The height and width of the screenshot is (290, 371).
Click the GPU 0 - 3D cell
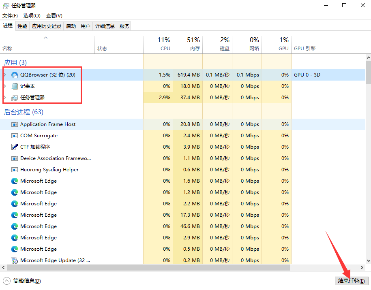point(307,75)
